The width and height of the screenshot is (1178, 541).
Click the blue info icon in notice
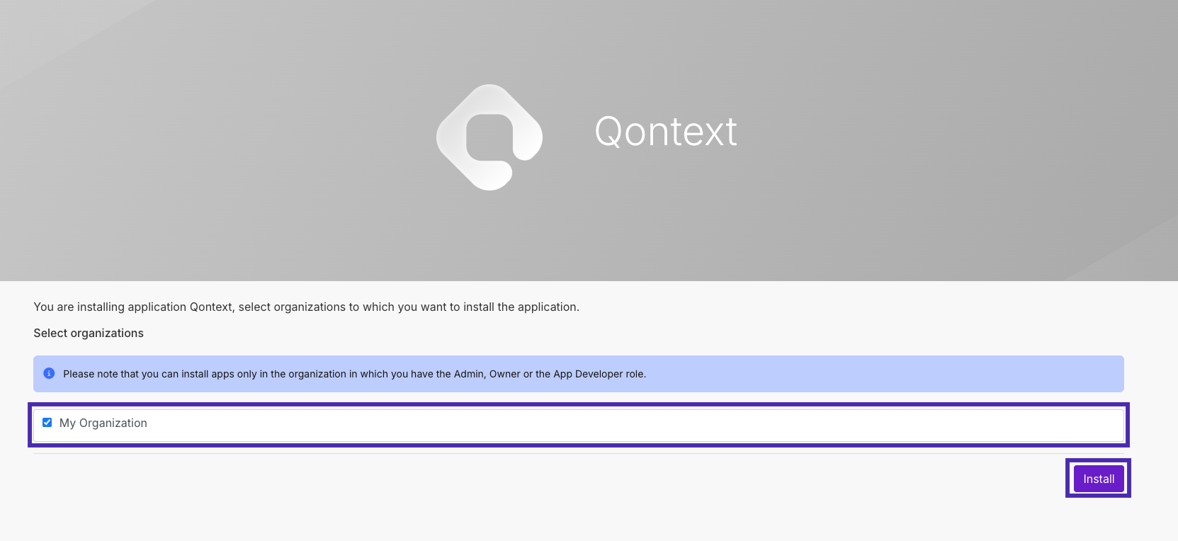pyautogui.click(x=49, y=373)
